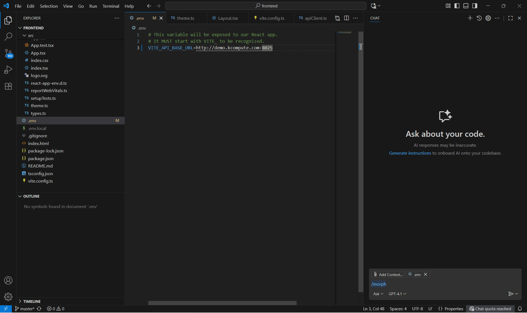Open send options dropdown arrow

click(x=517, y=294)
